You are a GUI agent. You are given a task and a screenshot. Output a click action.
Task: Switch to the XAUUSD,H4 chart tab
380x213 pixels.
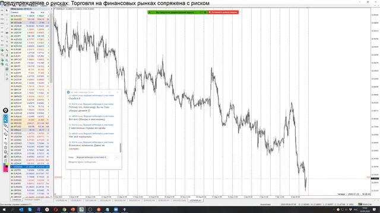(120, 201)
